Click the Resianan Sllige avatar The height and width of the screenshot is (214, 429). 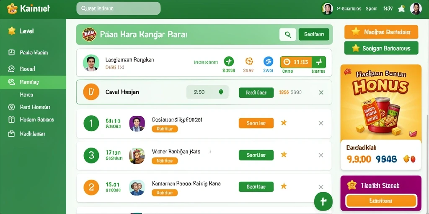(137, 124)
